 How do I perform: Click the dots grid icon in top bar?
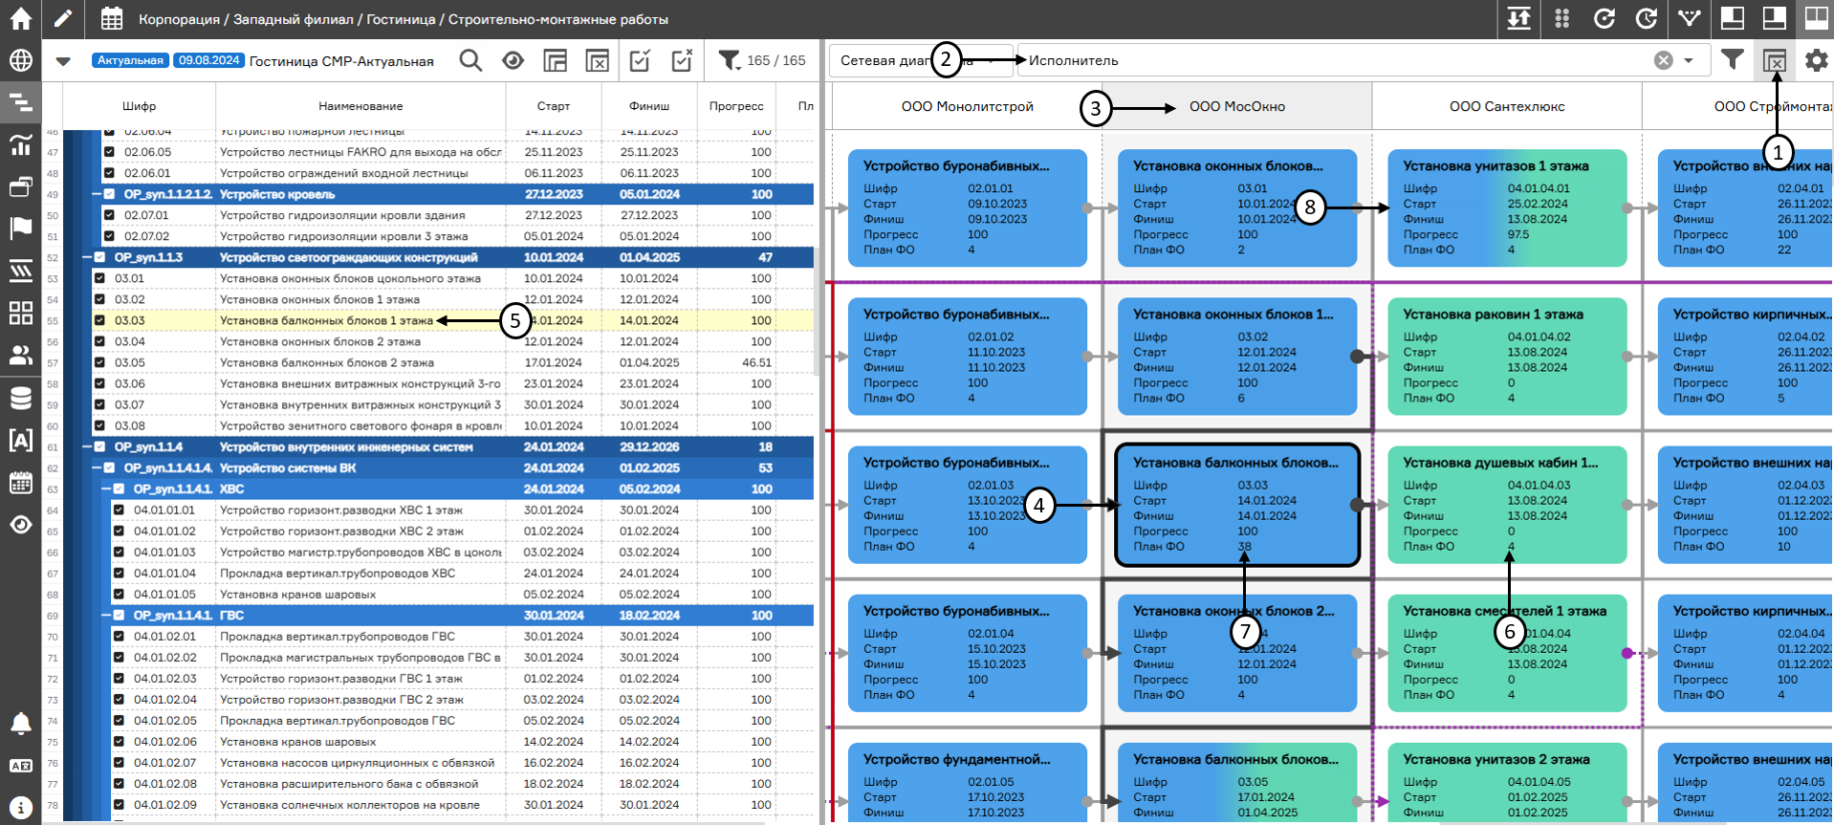(1562, 18)
